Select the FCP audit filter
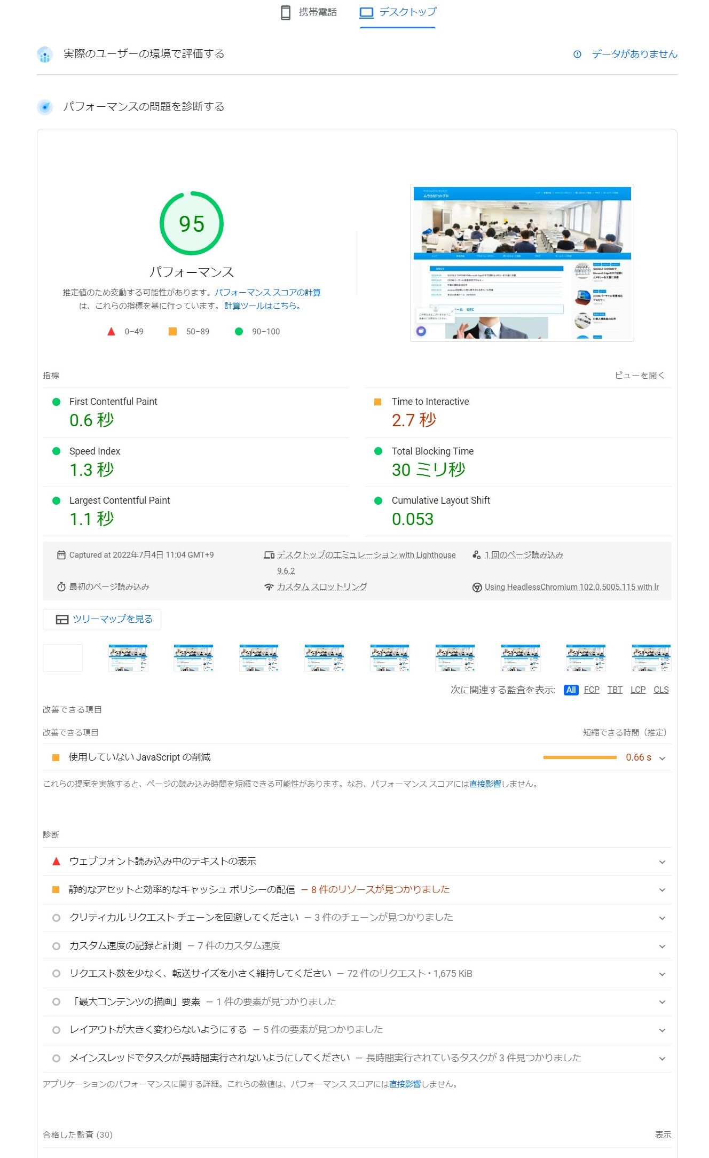Viewport: 709px width, 1158px height. (x=592, y=690)
